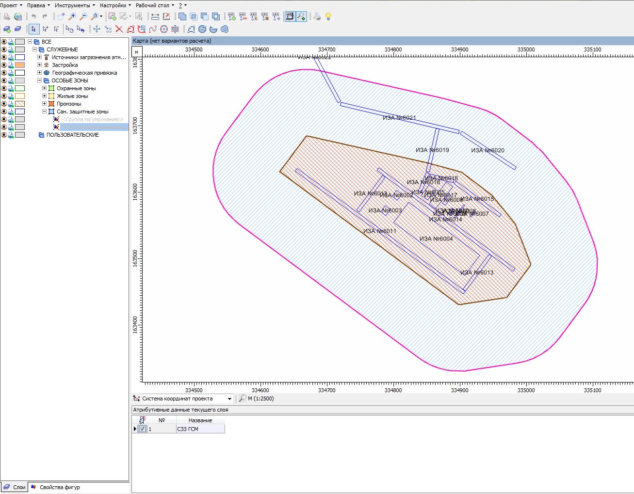Image resolution: width=634 pixels, height=494 pixels.
Task: Click the red X delete icon
Action: point(119,29)
